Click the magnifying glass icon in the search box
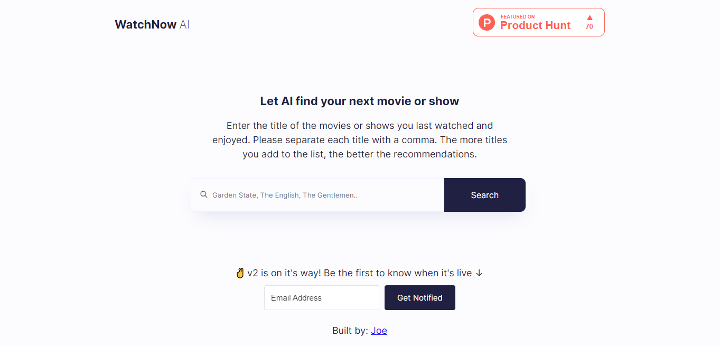 tap(204, 195)
